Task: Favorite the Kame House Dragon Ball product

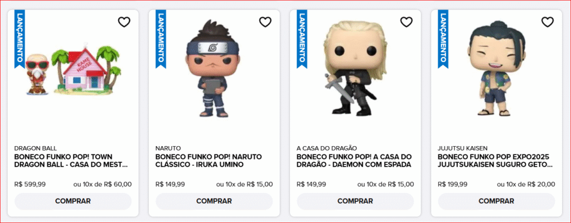Action: pos(124,22)
